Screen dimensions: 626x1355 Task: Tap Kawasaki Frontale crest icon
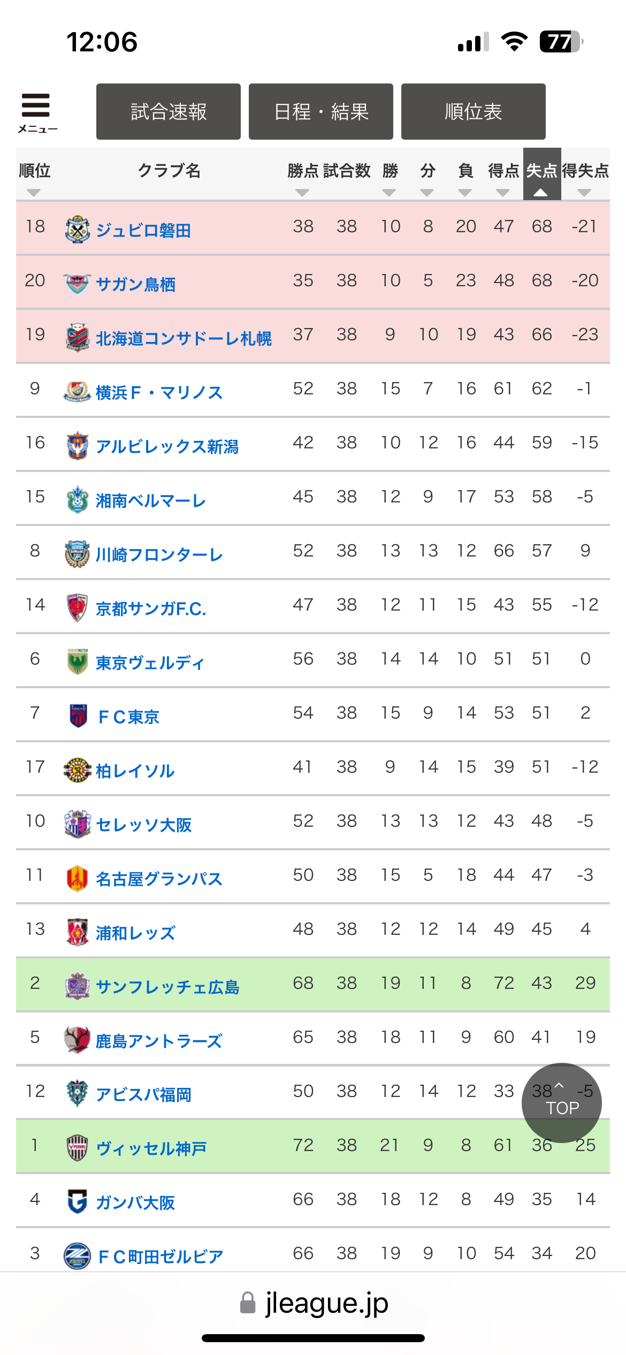[78, 554]
